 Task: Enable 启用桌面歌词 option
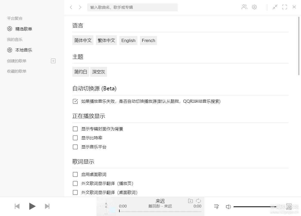pos(75,174)
